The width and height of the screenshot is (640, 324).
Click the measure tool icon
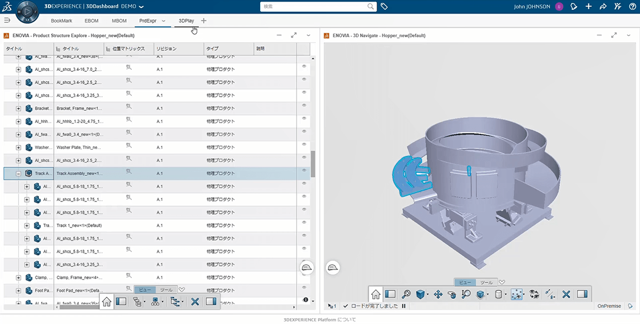tap(551, 294)
